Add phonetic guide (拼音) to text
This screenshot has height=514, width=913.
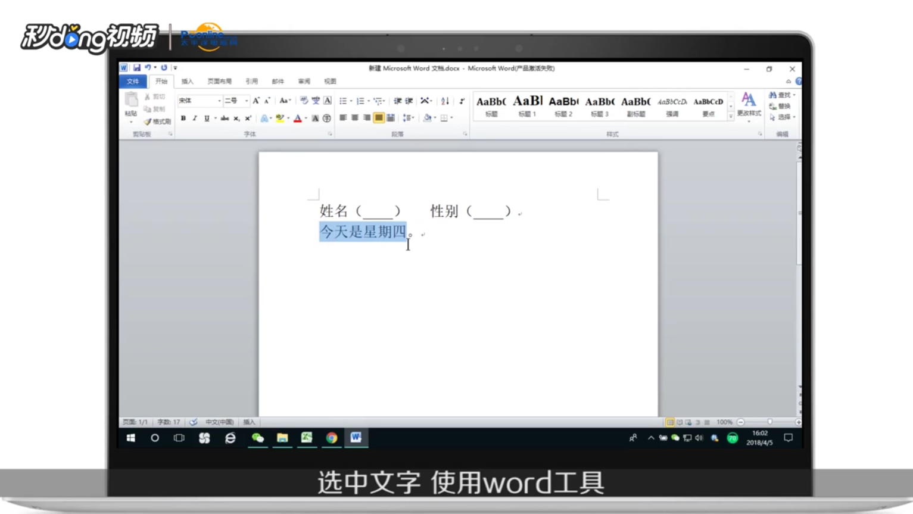pos(316,101)
